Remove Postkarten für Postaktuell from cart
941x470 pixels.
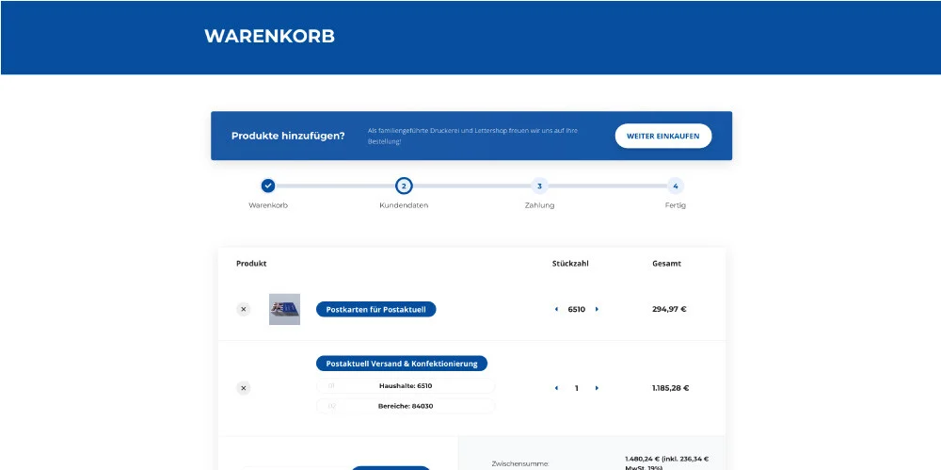(243, 310)
